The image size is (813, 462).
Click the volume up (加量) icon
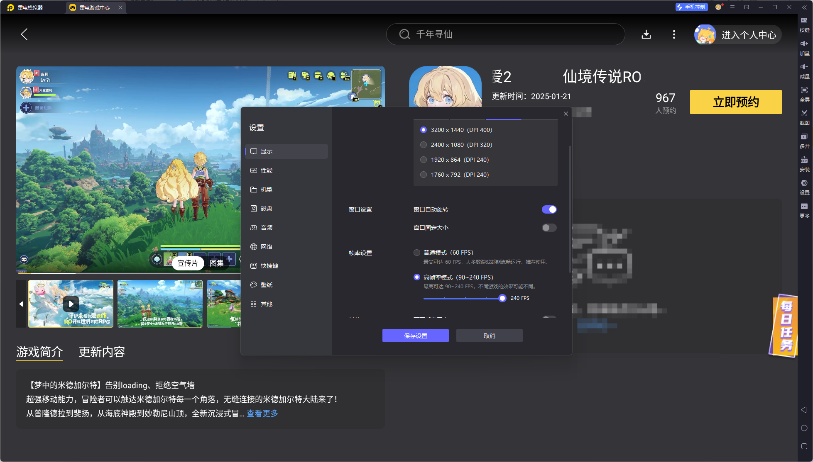pos(804,47)
